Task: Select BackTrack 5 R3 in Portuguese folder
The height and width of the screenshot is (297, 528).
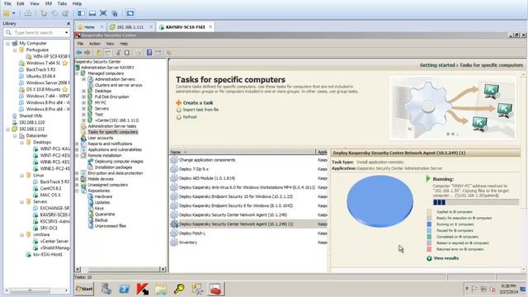Action: pyautogui.click(x=40, y=69)
